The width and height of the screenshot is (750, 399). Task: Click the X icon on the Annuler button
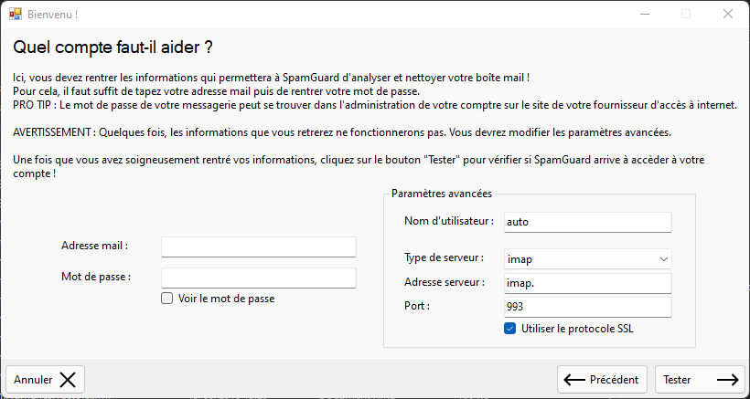tap(69, 380)
